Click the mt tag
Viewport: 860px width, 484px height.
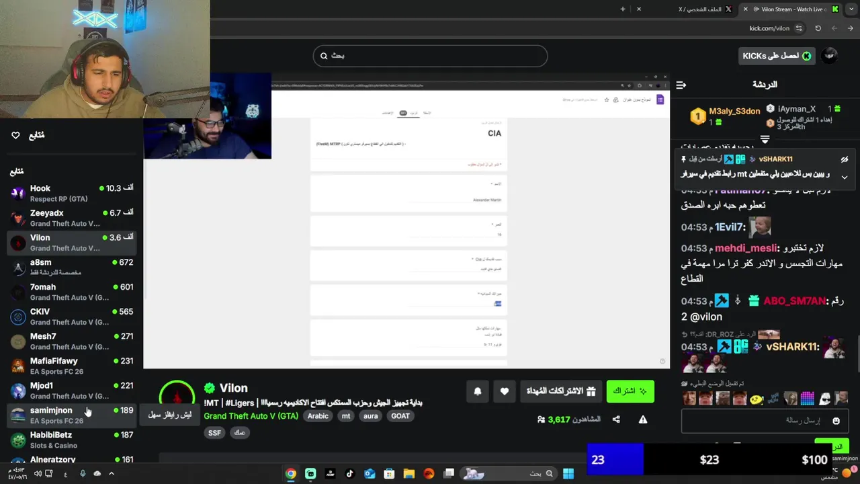click(346, 416)
